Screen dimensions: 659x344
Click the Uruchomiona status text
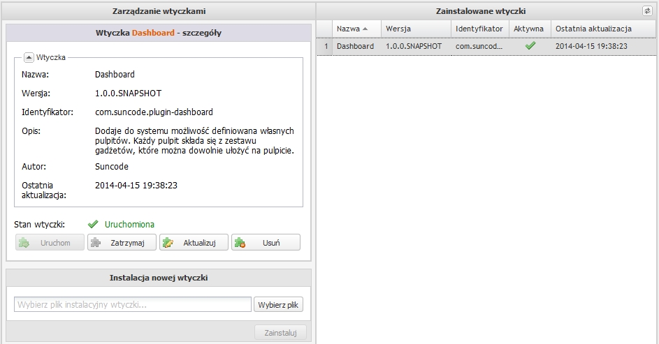[129, 225]
